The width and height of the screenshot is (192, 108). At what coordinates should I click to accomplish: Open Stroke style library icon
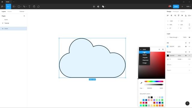(x=186, y=52)
